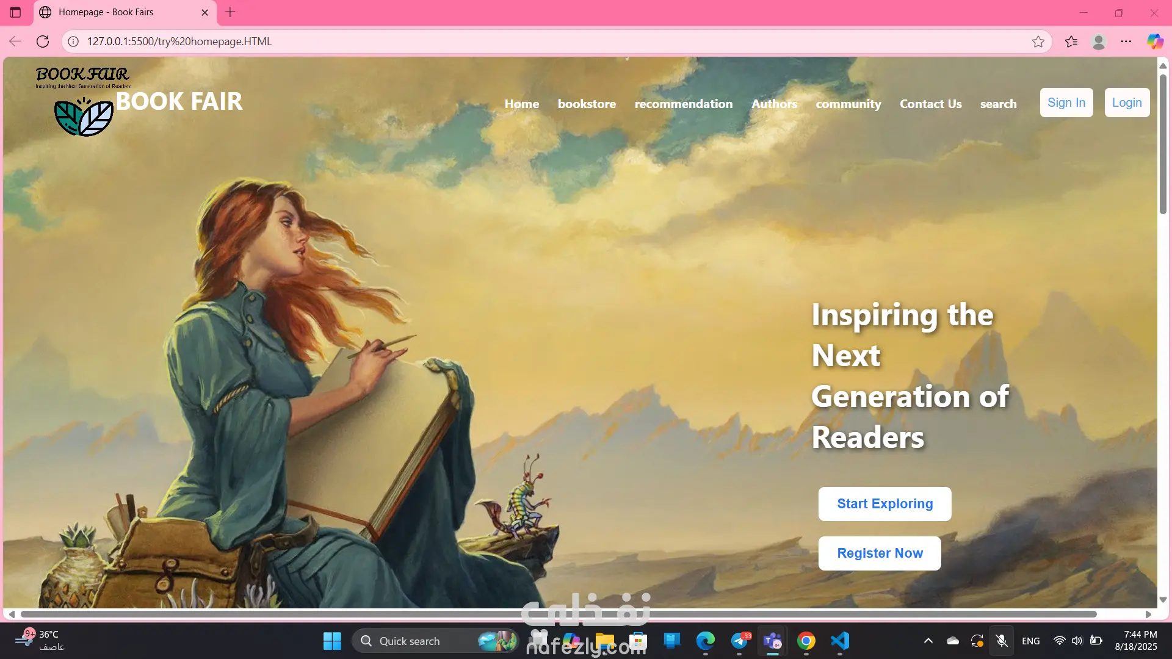Screen dimensions: 1172x659
Task: Click the vertical scrollbar up arrow
Action: click(x=1163, y=65)
